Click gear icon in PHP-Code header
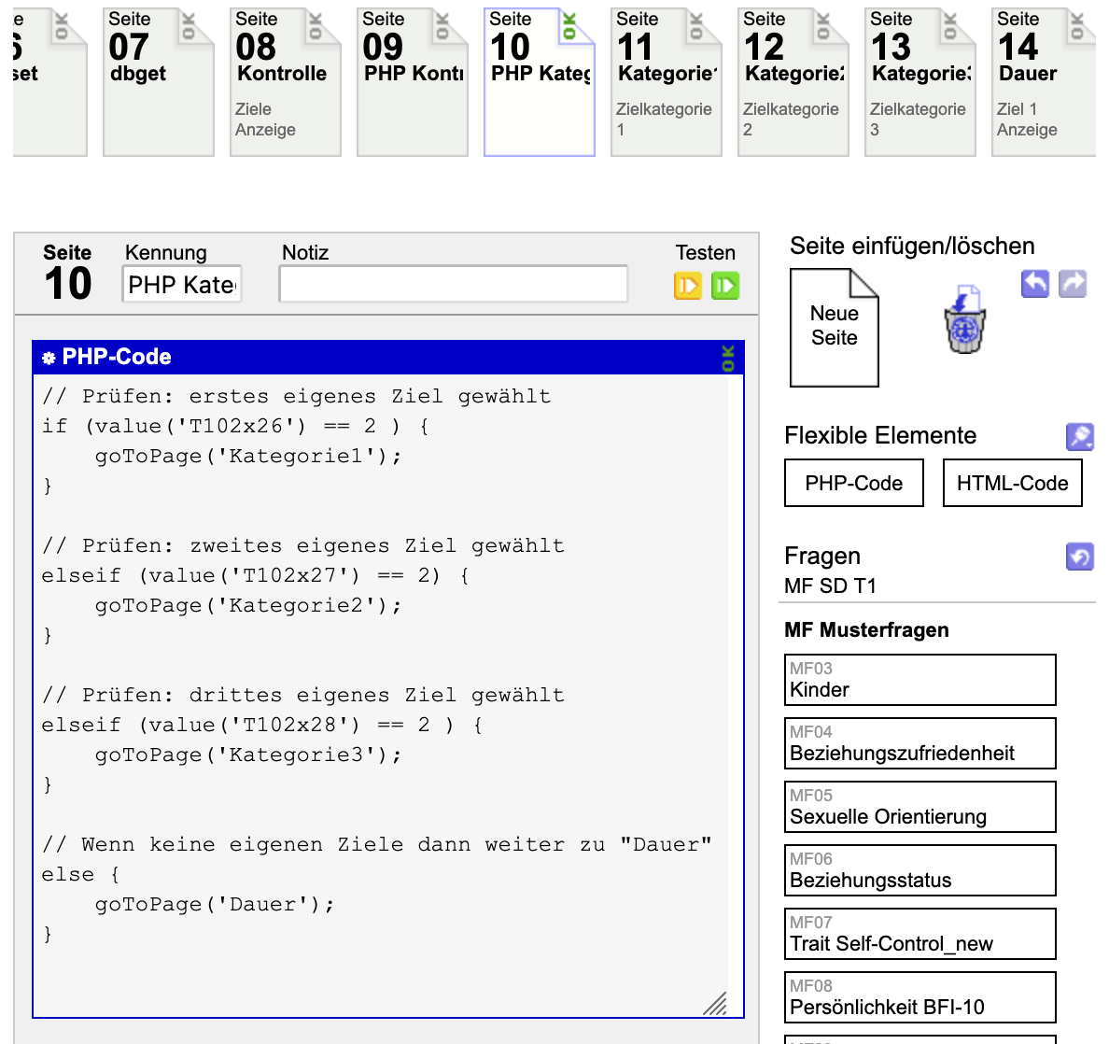Viewport: 1109px width, 1044px height. (x=49, y=358)
